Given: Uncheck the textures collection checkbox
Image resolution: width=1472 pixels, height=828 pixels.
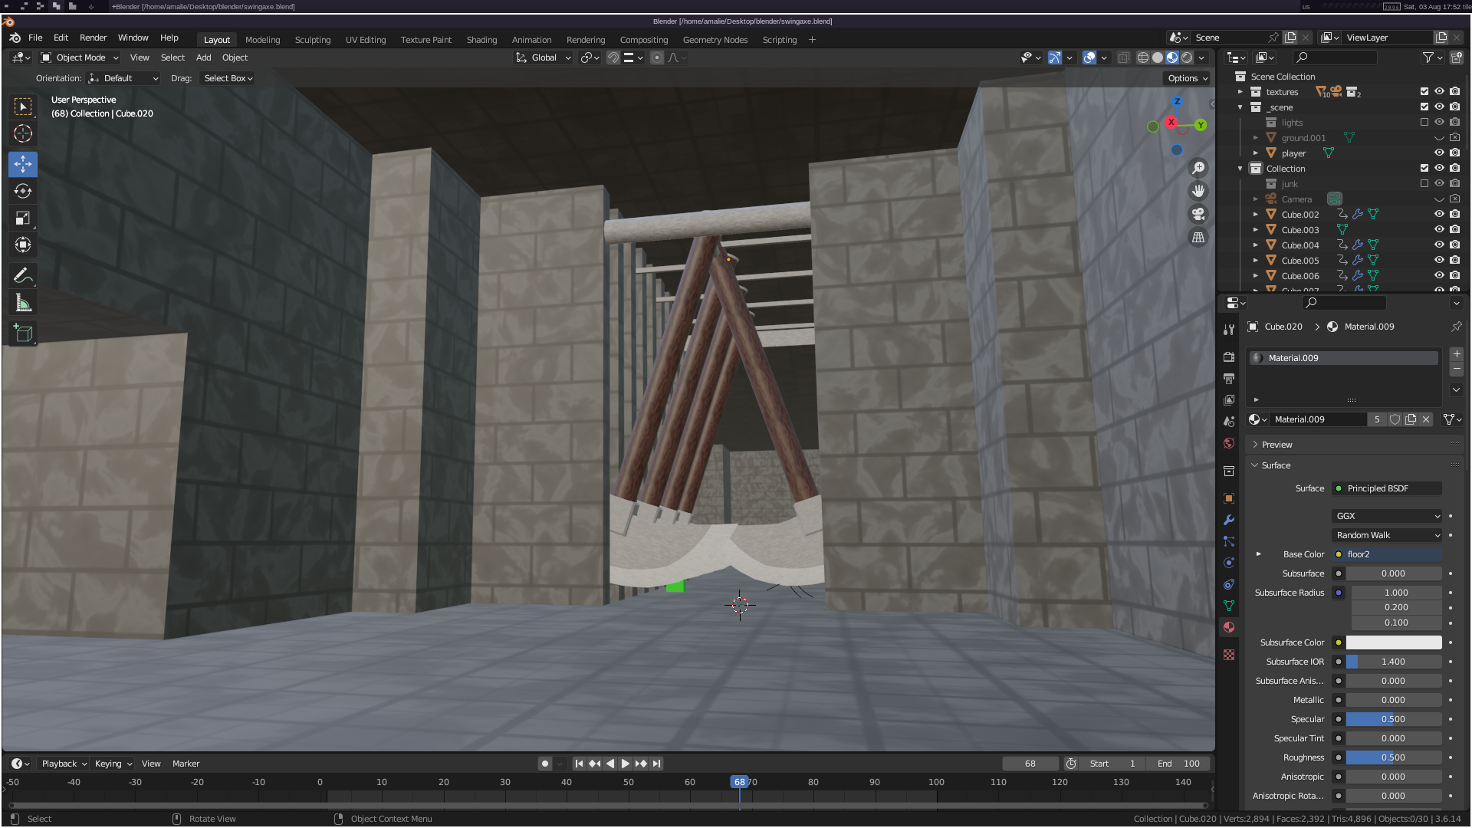Looking at the screenshot, I should [x=1424, y=92].
